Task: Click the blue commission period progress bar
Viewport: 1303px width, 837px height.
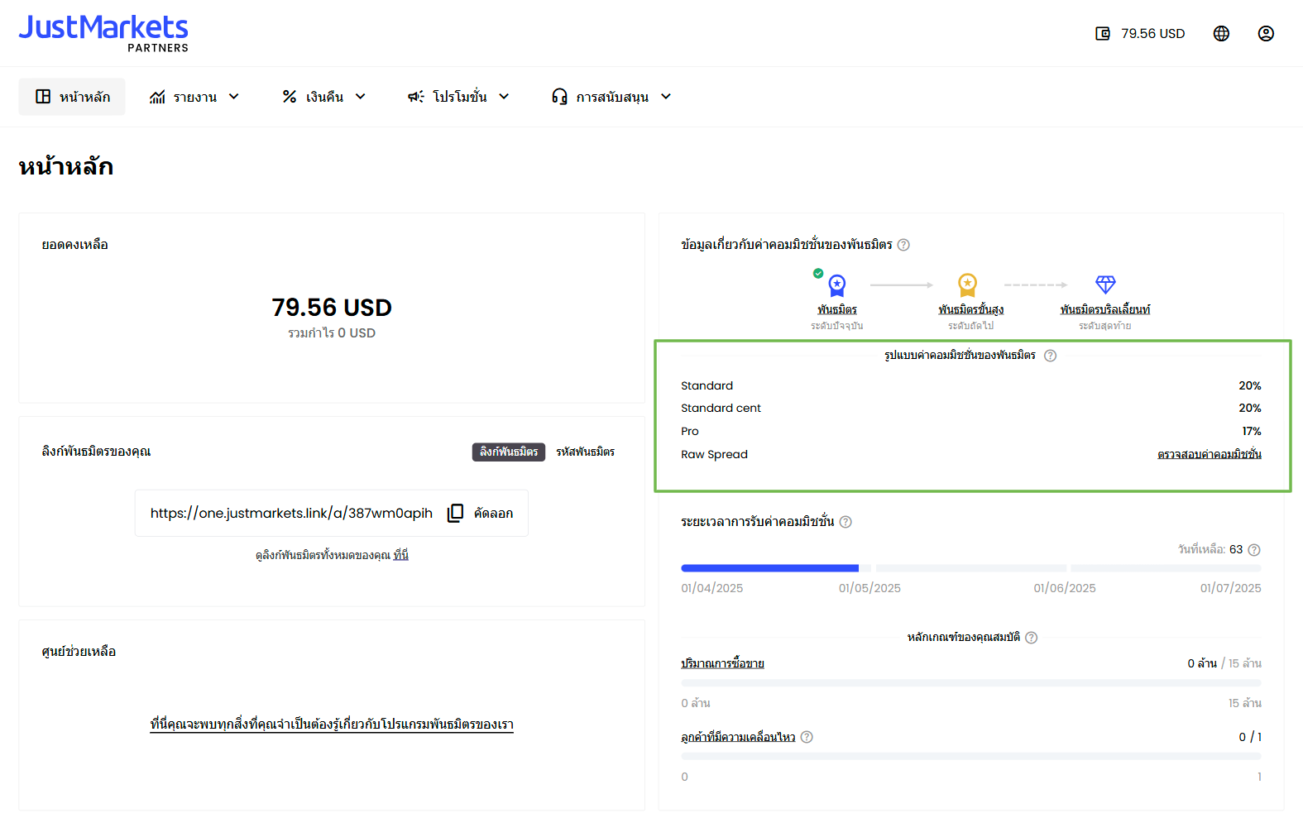Action: point(770,568)
